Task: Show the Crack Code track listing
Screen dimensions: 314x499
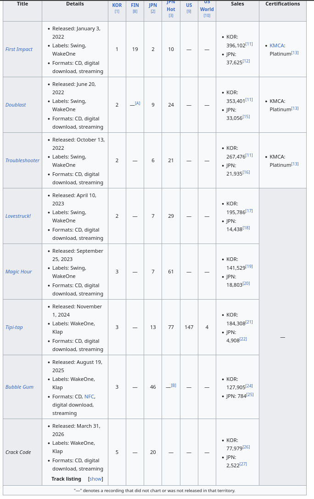Action: (95, 479)
